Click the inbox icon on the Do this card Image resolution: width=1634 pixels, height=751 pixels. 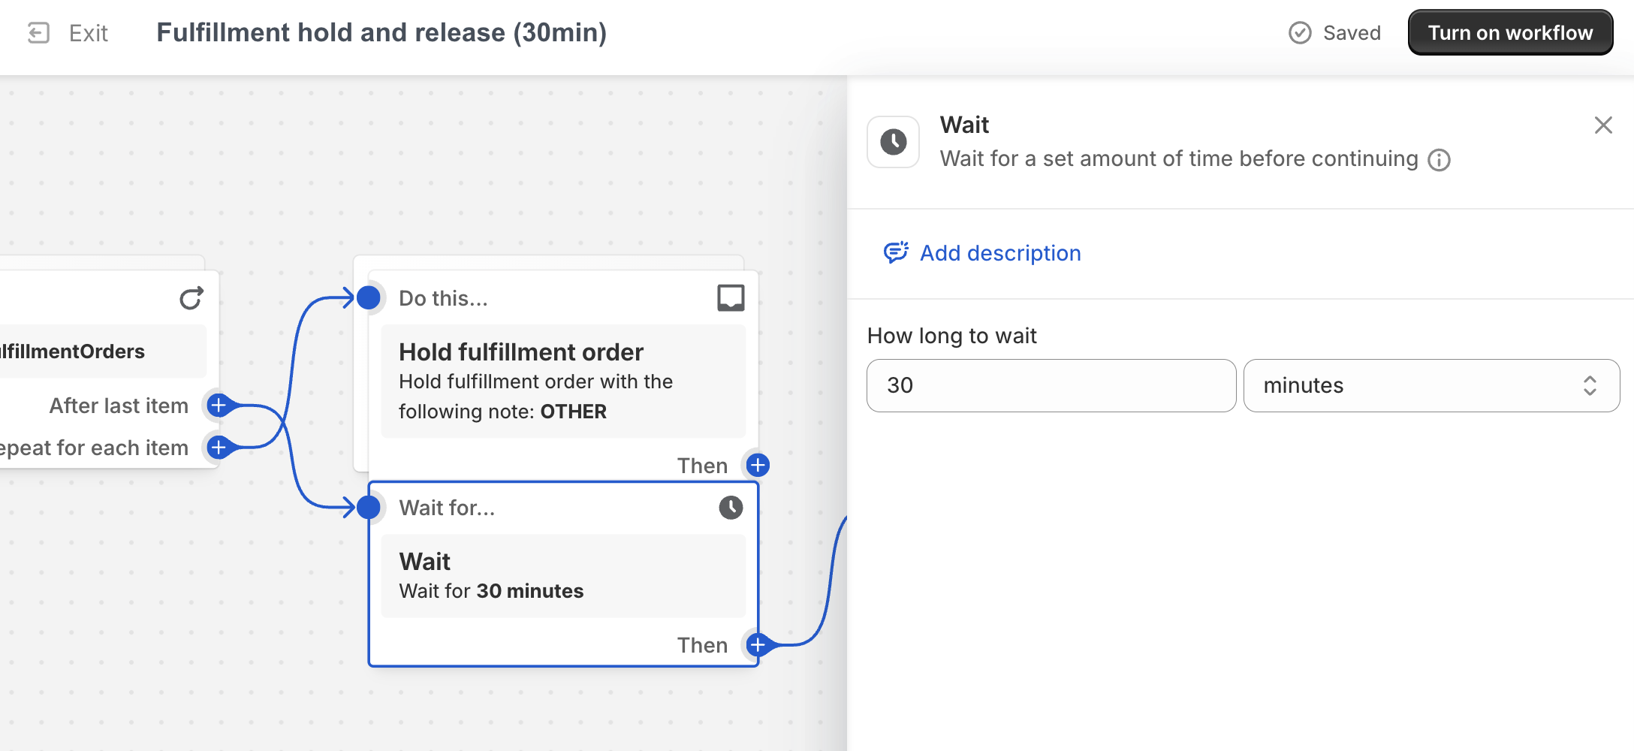731,297
